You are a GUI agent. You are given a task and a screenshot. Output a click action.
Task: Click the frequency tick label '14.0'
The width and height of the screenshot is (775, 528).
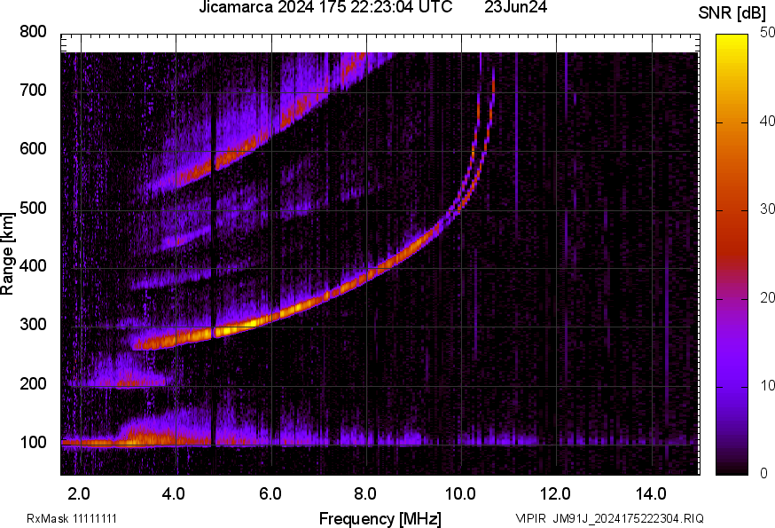[652, 494]
